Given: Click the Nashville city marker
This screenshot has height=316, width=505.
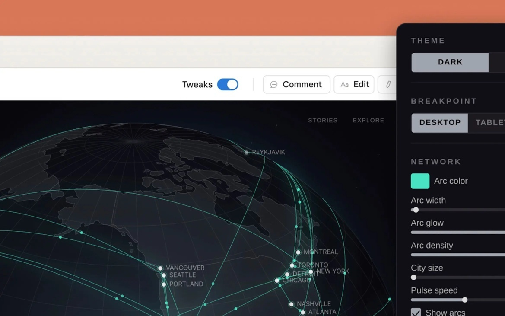Looking at the screenshot, I should [292, 304].
